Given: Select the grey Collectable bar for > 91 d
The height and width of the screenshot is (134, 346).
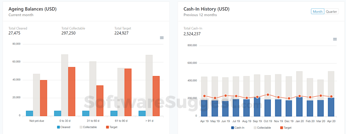Looking at the screenshot, I should coord(149,85).
